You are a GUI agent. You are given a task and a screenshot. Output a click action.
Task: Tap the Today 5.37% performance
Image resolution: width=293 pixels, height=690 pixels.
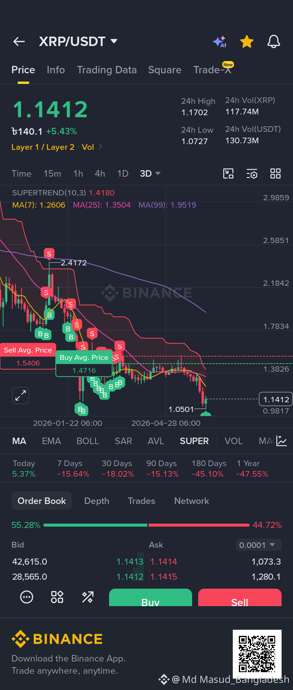(x=24, y=469)
